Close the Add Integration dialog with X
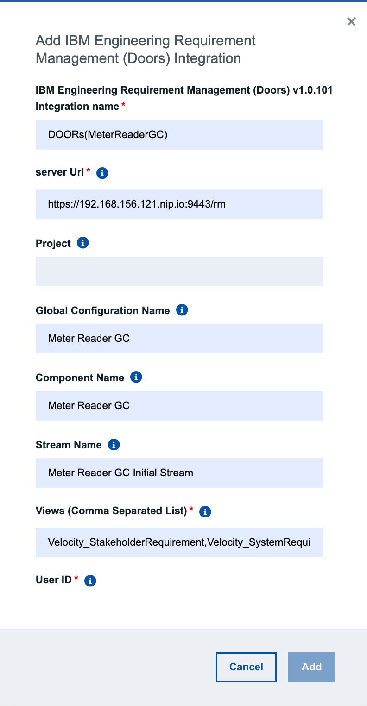Viewport: 367px width, 706px height. [352, 21]
